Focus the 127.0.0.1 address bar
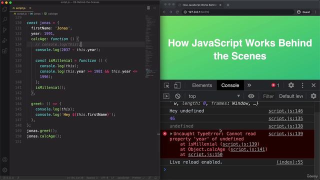 coord(238,12)
